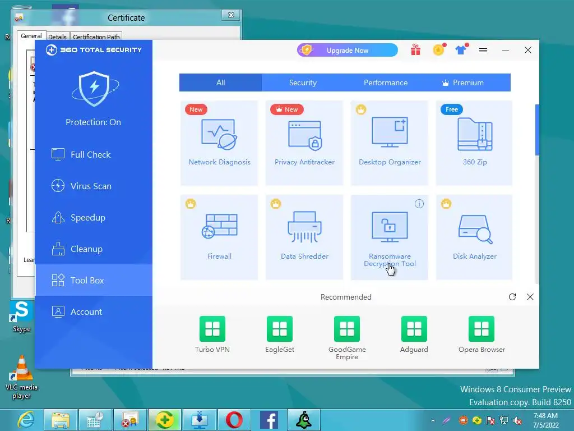Open the Ransomware Decryption Tool

point(390,237)
